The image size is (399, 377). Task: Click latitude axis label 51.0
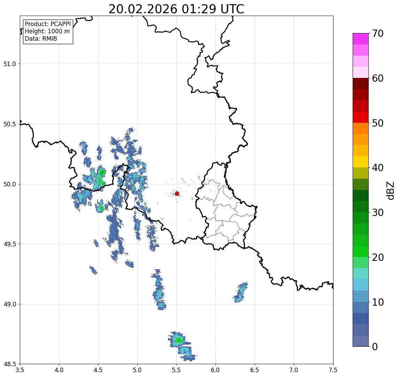[10, 64]
